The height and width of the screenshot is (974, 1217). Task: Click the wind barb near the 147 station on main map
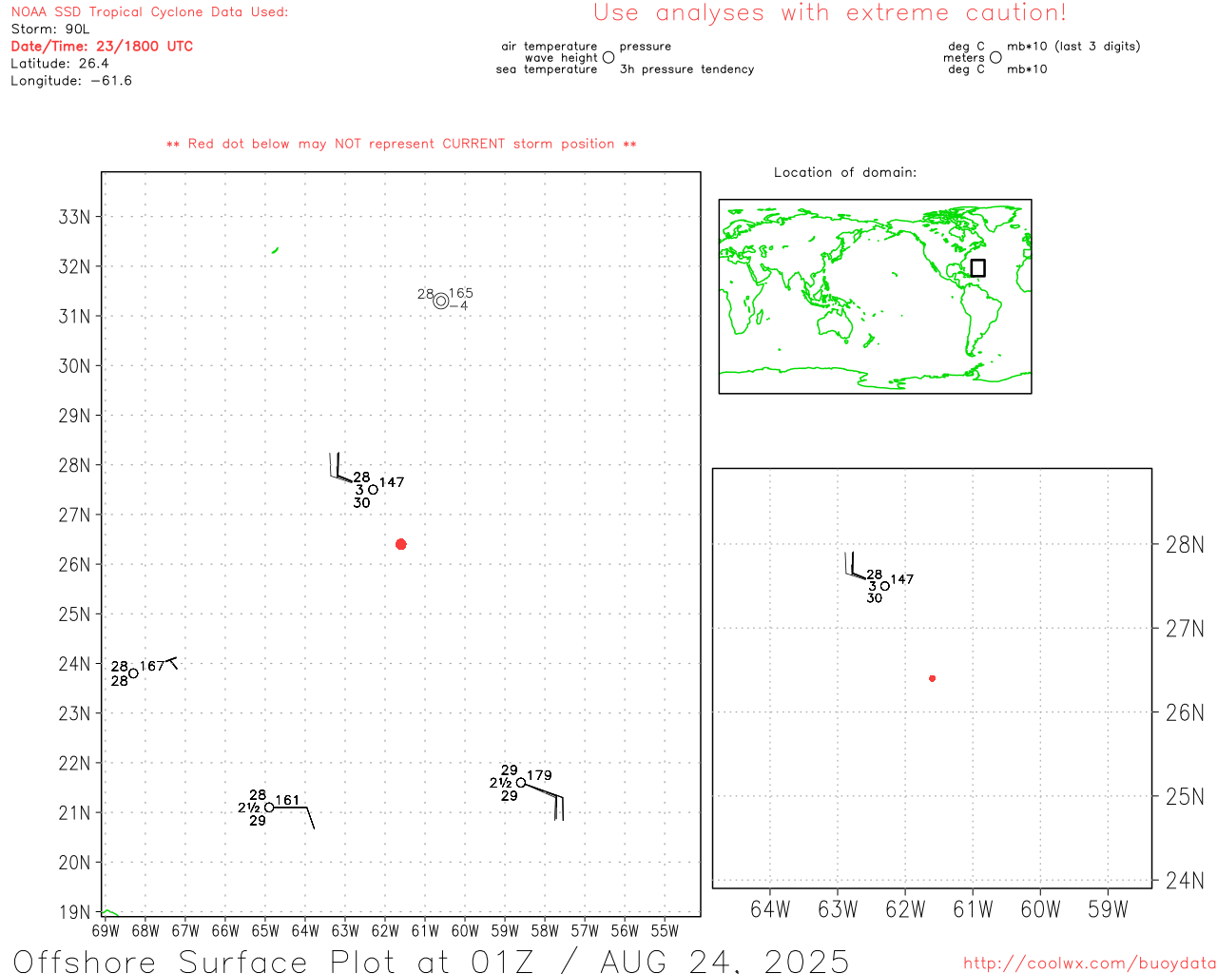click(x=340, y=468)
